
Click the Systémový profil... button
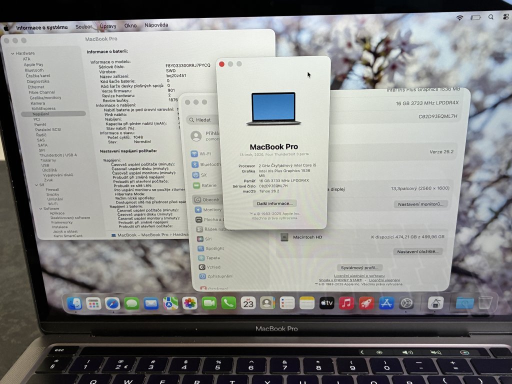click(x=359, y=267)
